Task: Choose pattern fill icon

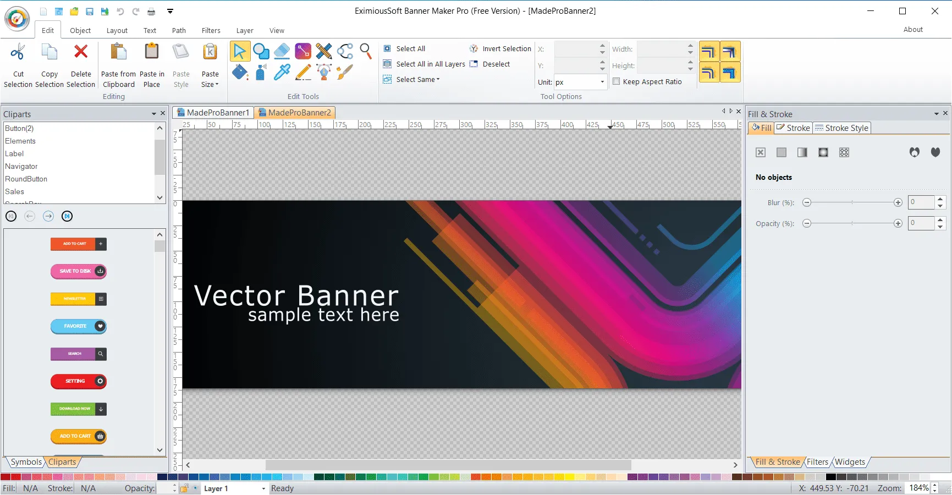Action: tap(844, 152)
